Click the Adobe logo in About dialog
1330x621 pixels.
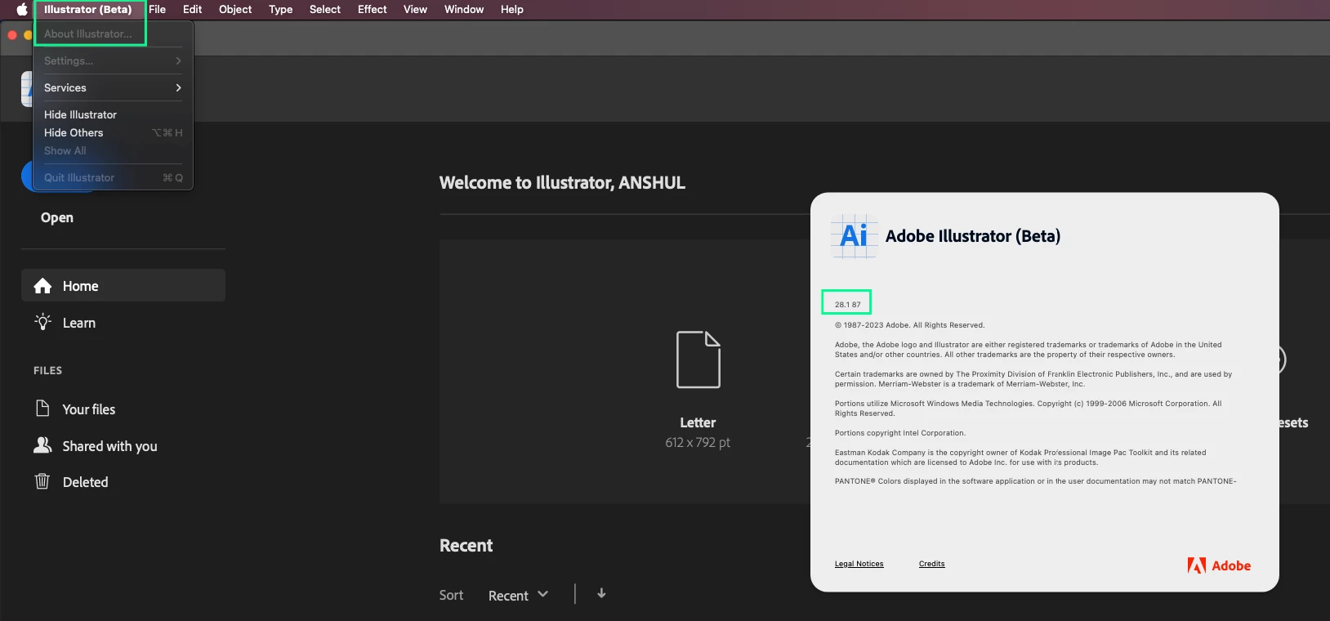pyautogui.click(x=1219, y=565)
